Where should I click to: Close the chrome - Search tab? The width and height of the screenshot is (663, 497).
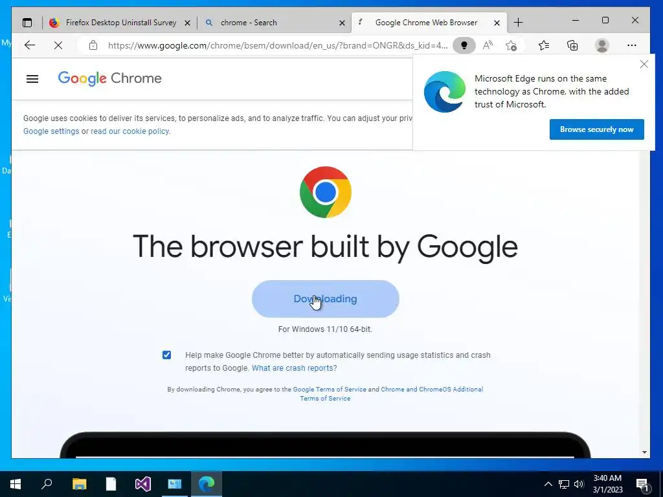tap(342, 23)
